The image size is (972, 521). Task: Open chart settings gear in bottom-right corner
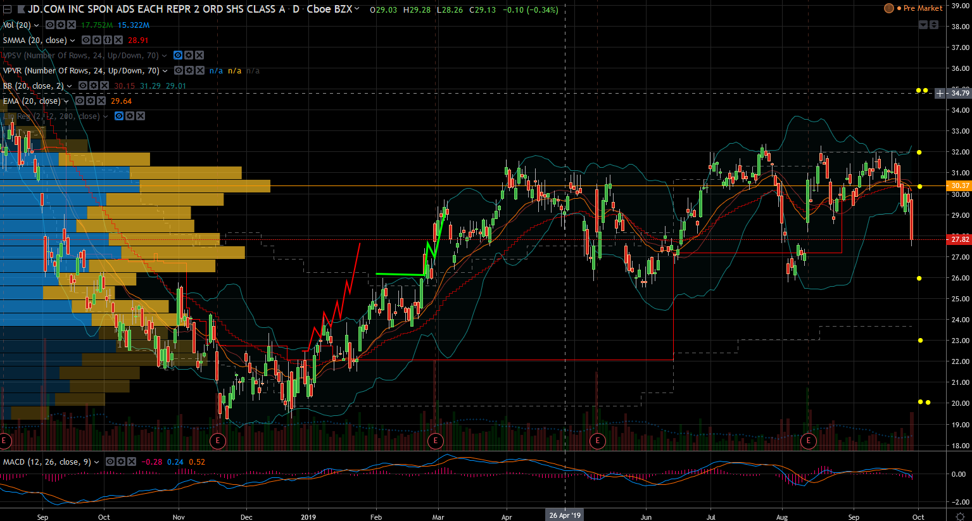click(x=961, y=517)
